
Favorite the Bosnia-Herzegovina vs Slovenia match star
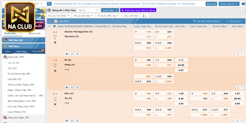tap(55, 42)
